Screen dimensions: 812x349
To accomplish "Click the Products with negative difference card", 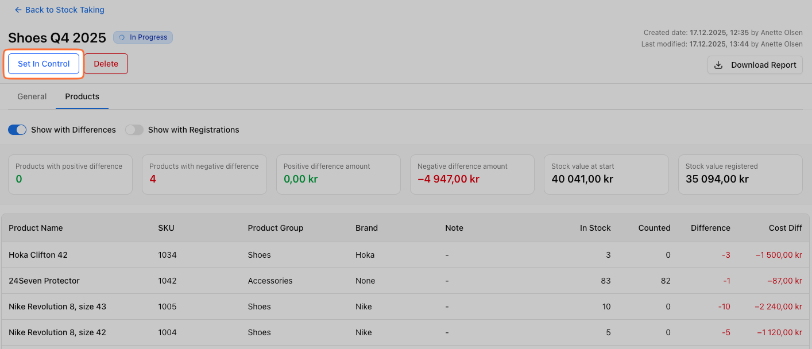I will [204, 174].
